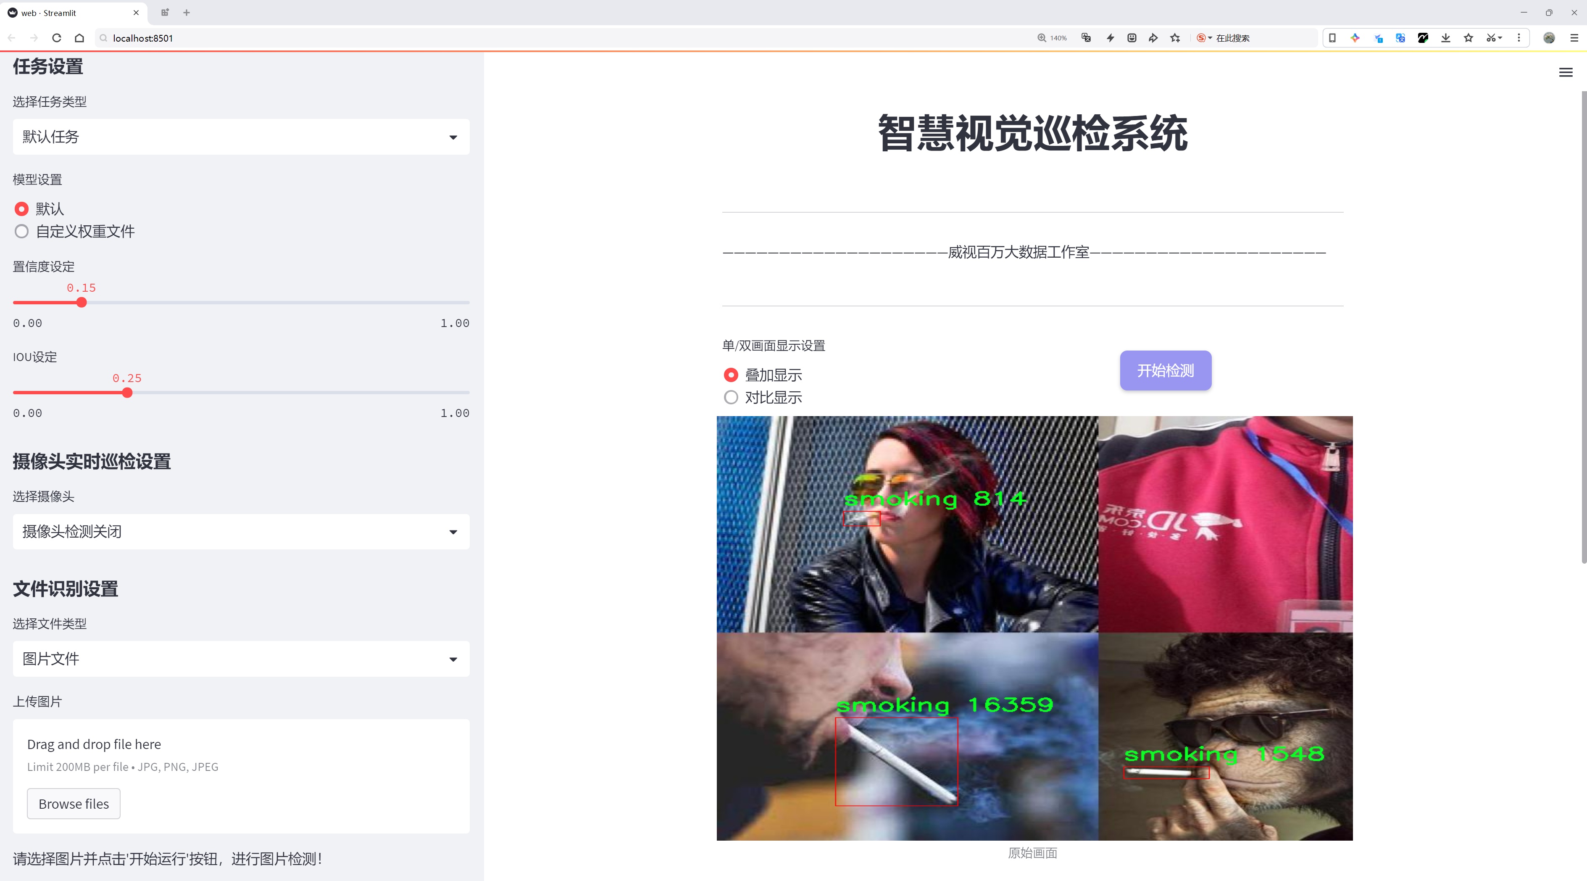Open the Sogou search engine selector
The image size is (1587, 881).
pyautogui.click(x=1204, y=37)
